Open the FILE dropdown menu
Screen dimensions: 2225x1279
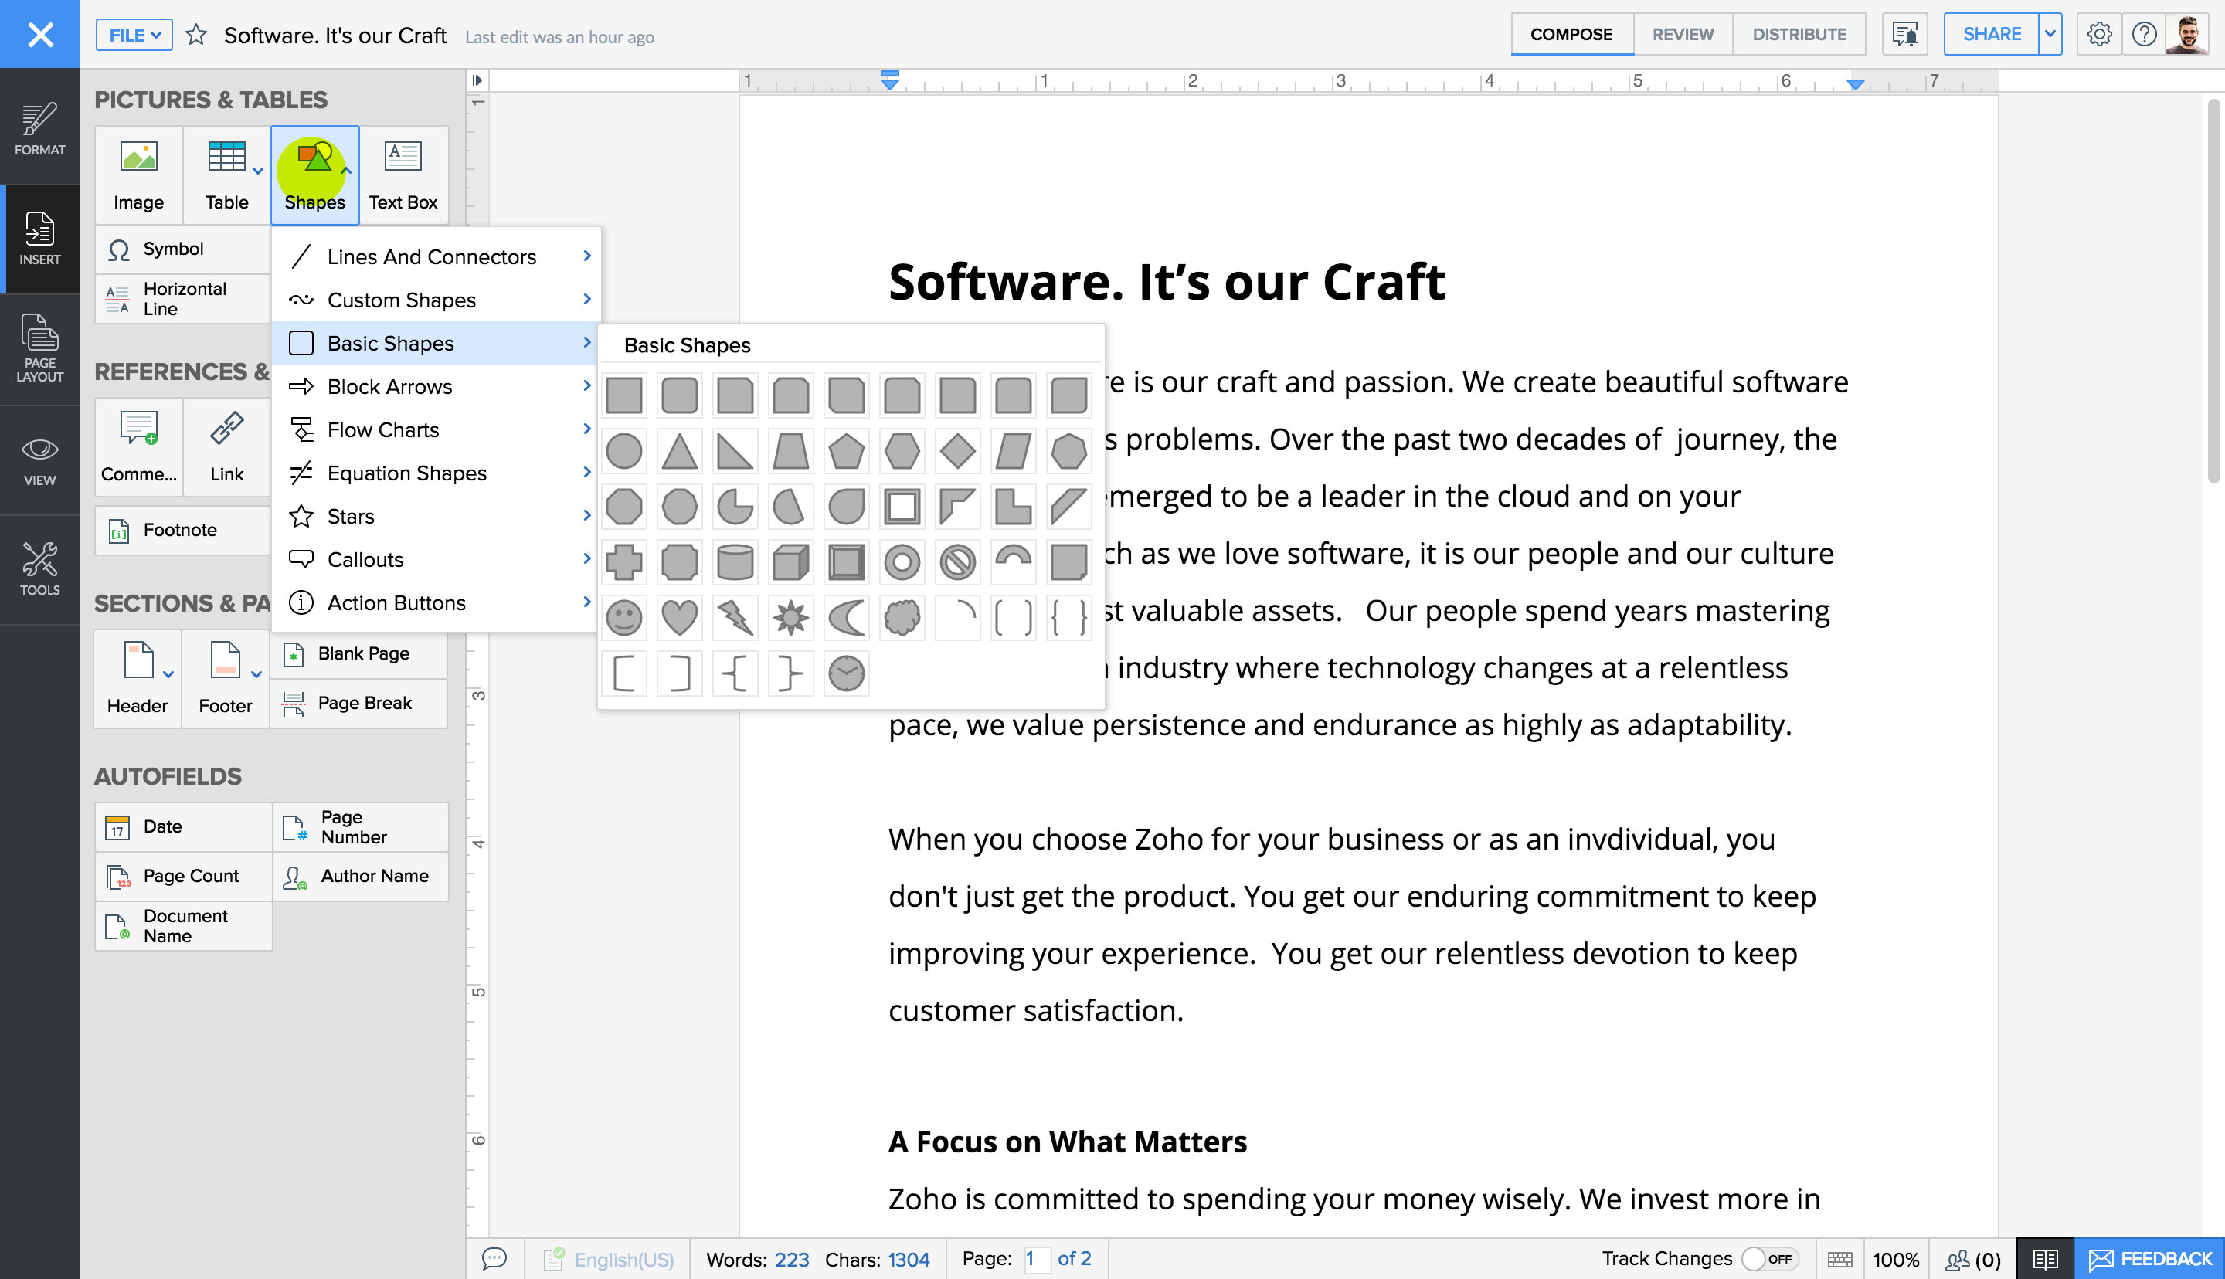[134, 35]
